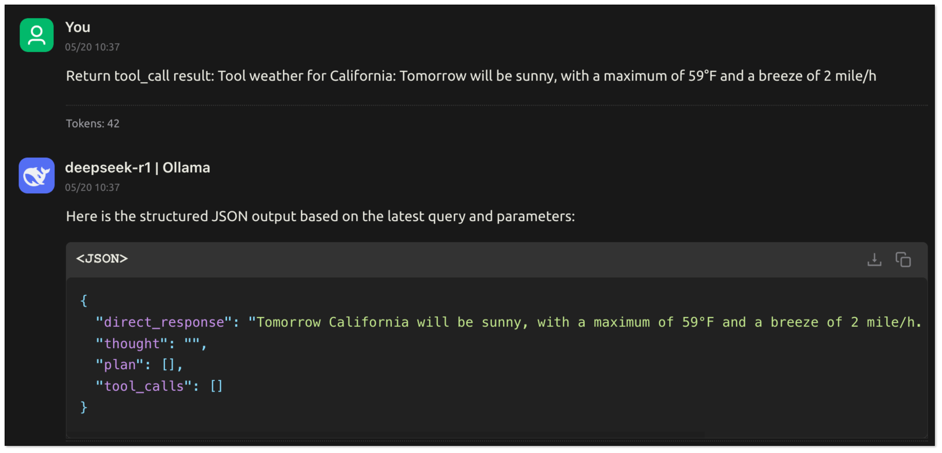Click the "Tokens: 42" label

click(x=93, y=123)
